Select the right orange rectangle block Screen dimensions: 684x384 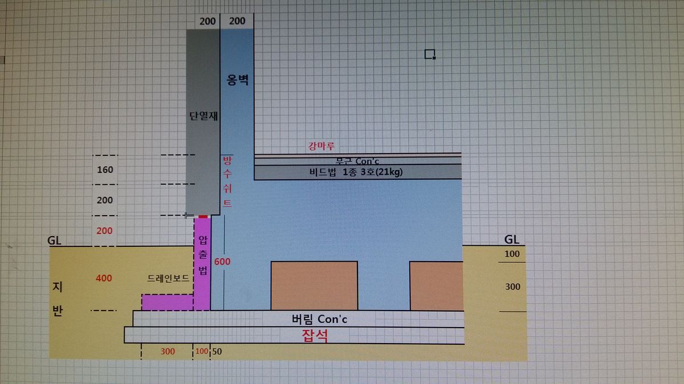click(436, 286)
